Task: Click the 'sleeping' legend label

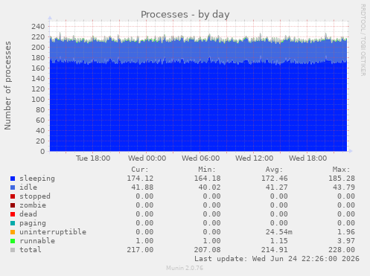Action: [37, 179]
